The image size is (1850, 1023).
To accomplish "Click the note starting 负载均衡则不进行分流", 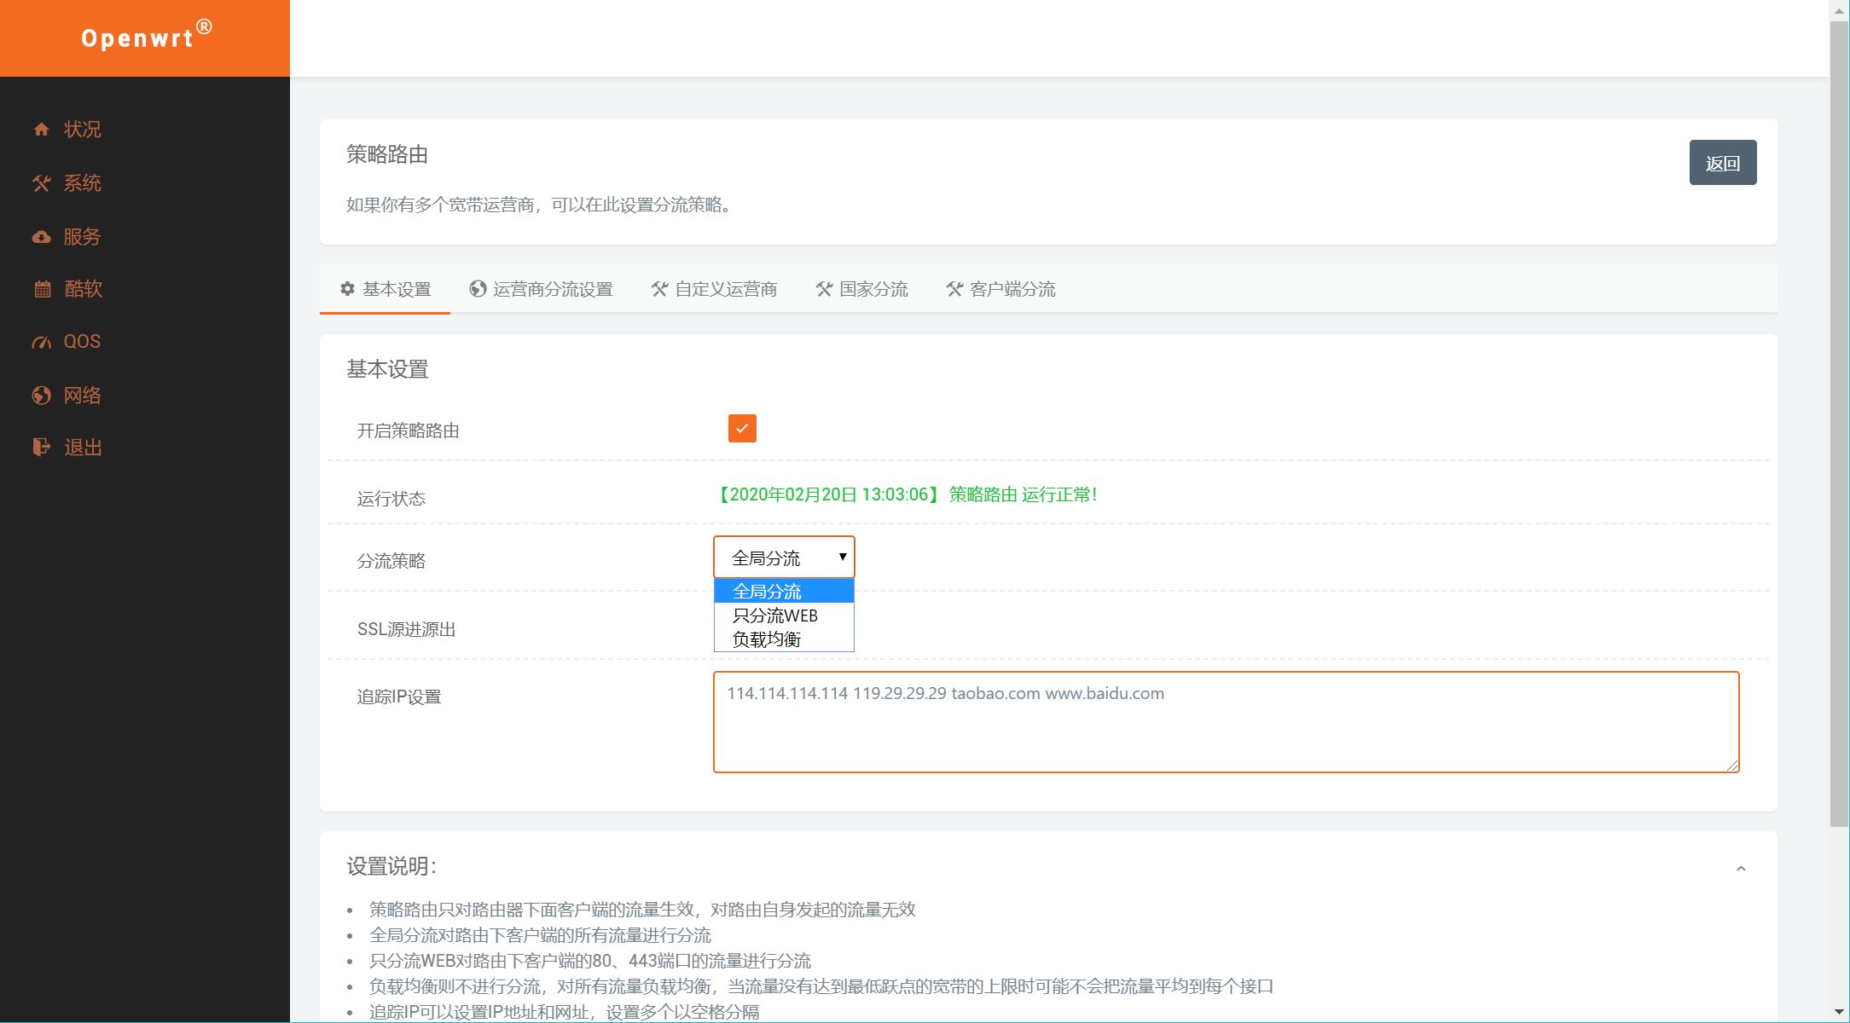I will (x=821, y=986).
